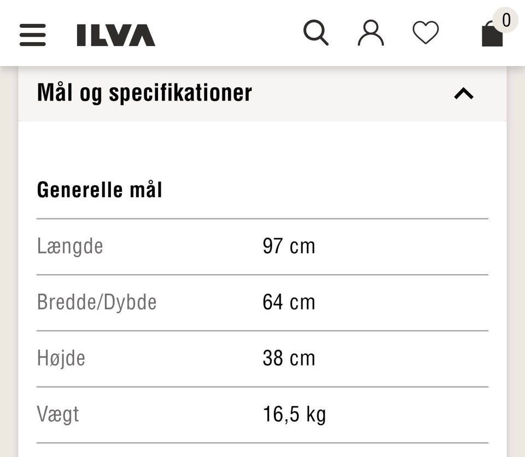Open the hamburger navigation menu
Screen dimensions: 525x457
33,35
